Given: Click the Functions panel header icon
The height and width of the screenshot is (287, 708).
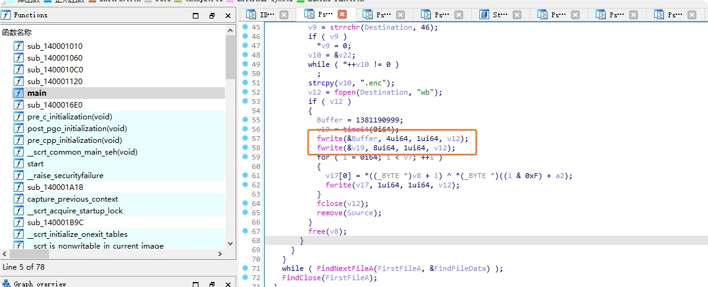Looking at the screenshot, I should point(6,15).
